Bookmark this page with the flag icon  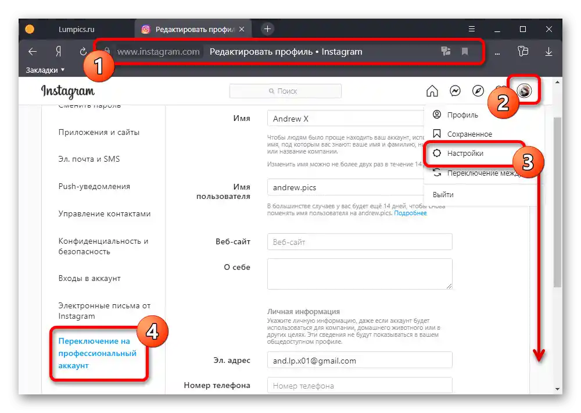(x=465, y=51)
